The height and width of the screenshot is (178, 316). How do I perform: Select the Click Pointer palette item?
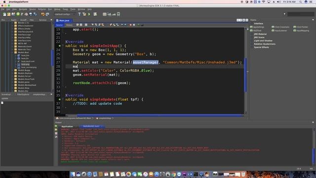(301, 27)
